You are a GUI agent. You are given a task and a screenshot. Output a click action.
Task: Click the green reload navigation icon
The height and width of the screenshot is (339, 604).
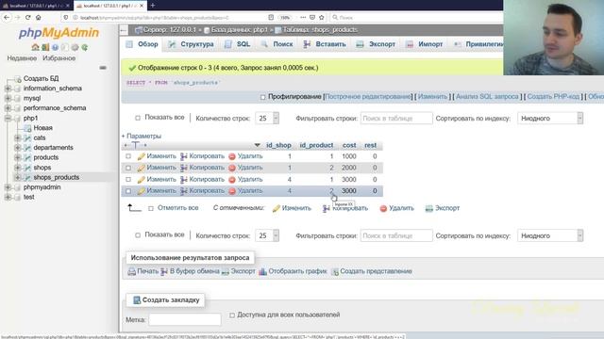[84, 47]
